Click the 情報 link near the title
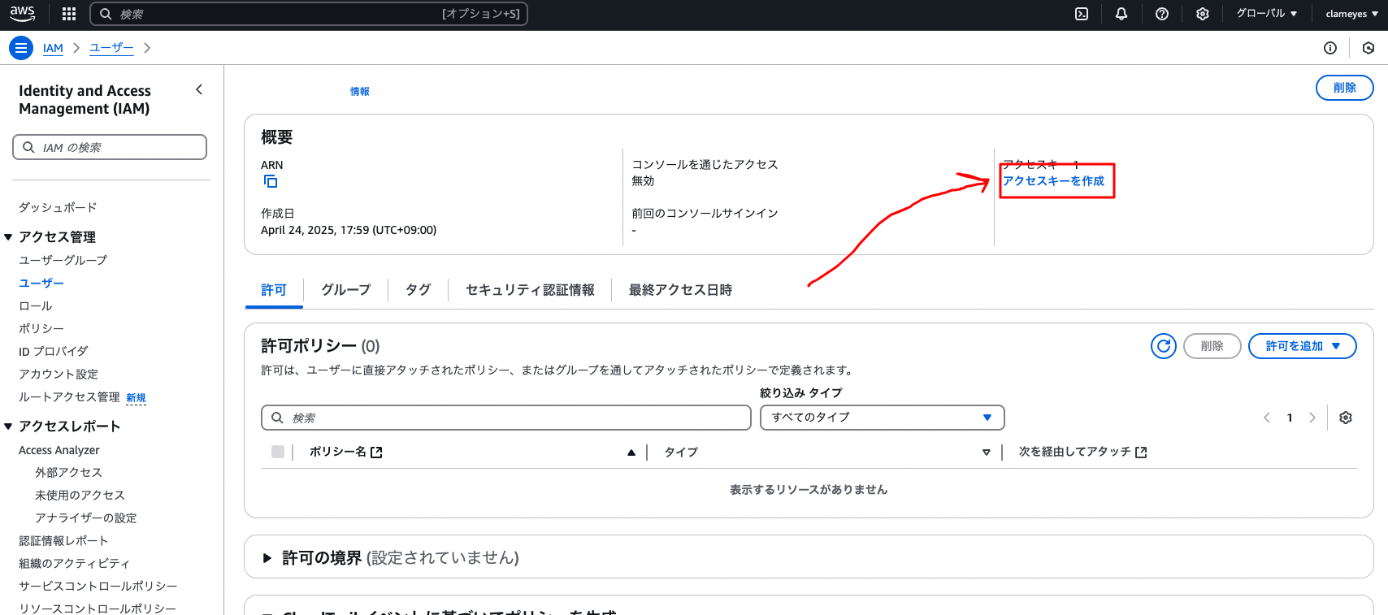The width and height of the screenshot is (1388, 615). pyautogui.click(x=360, y=92)
